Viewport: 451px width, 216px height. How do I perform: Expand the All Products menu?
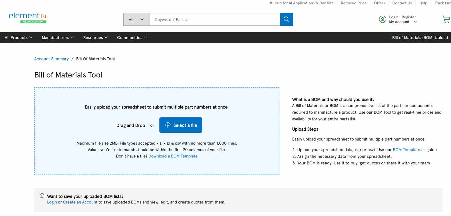tap(19, 37)
